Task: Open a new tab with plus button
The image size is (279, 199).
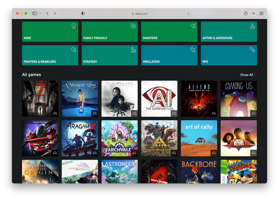Action: pyautogui.click(x=253, y=14)
